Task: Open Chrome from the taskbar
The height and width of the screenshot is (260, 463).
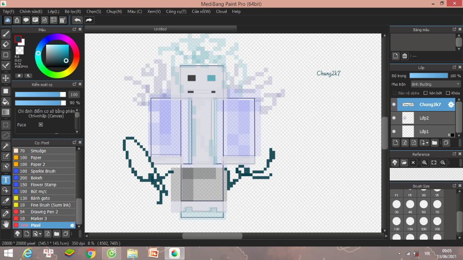Action: point(90,253)
